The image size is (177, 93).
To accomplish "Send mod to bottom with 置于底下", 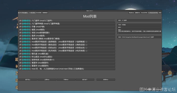I will coord(85,80).
